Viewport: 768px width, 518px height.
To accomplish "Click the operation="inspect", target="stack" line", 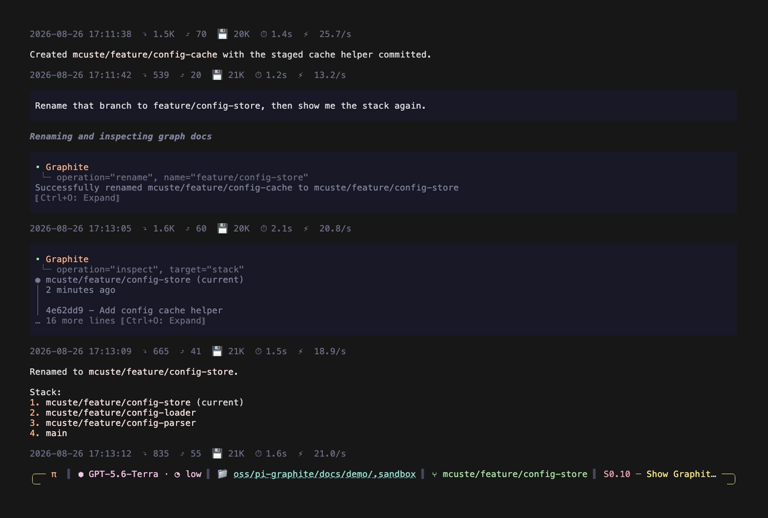I will (x=150, y=270).
